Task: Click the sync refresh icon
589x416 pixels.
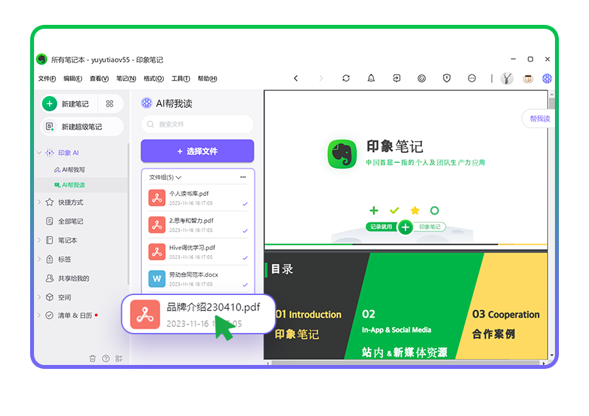Action: point(346,78)
